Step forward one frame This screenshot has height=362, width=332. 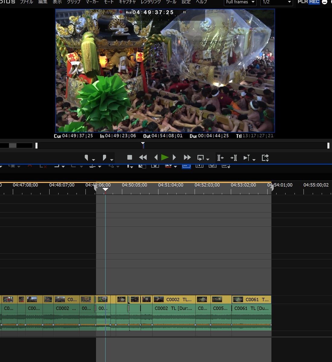174,157
